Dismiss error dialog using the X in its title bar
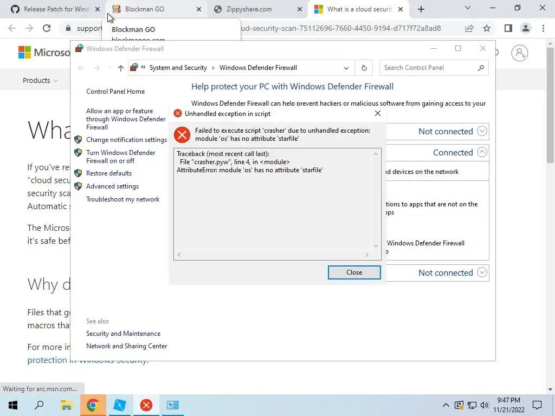The height and width of the screenshot is (416, 555). tap(378, 113)
